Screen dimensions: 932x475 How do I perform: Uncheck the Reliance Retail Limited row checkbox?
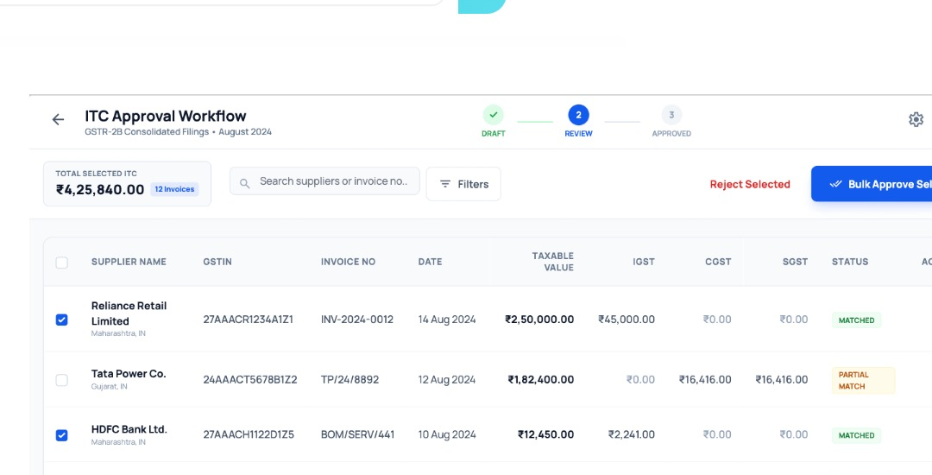point(62,320)
